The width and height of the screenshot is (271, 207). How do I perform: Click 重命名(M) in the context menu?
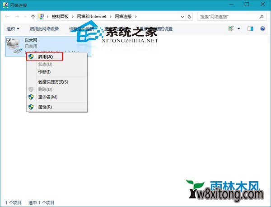(x=47, y=97)
